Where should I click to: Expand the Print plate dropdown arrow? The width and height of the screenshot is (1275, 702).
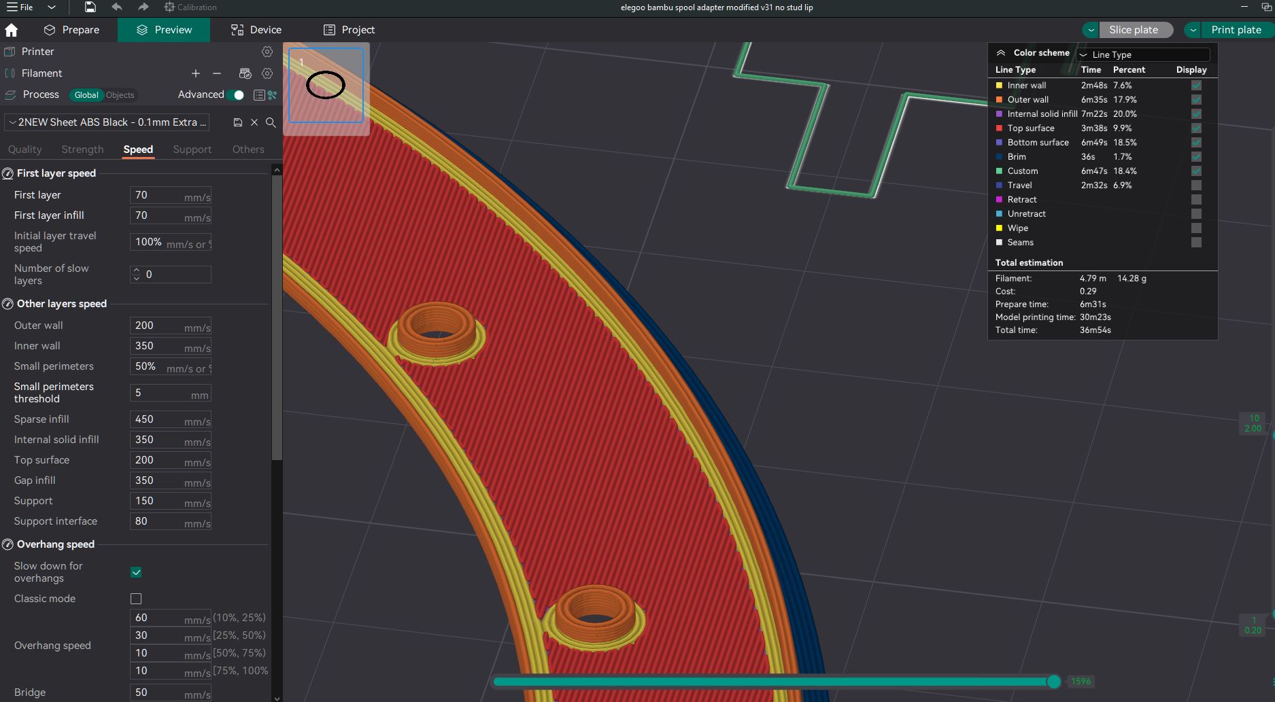1193,30
